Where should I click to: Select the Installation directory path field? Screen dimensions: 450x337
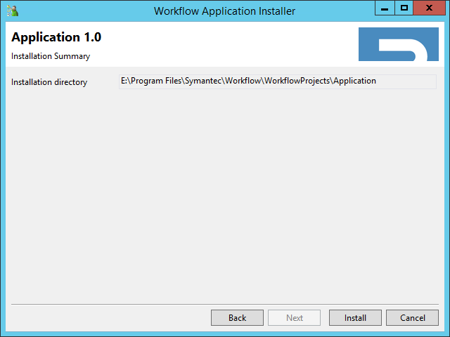pyautogui.click(x=278, y=81)
